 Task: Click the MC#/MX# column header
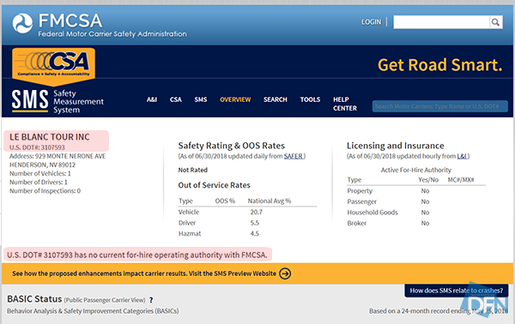coord(461,180)
